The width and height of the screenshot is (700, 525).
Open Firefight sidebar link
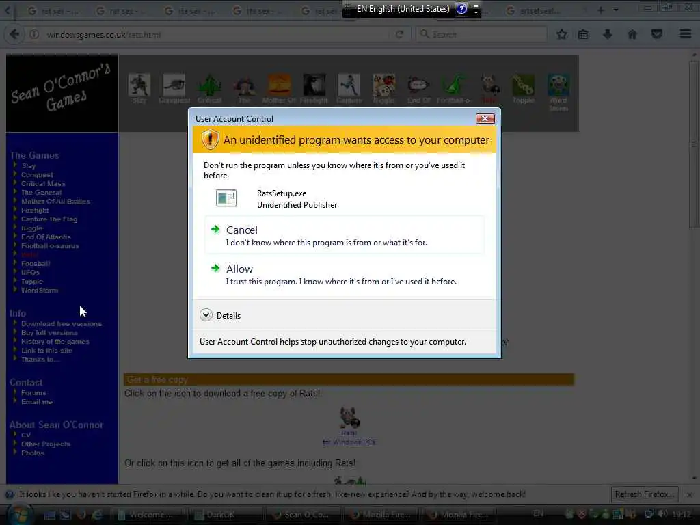[x=35, y=211]
